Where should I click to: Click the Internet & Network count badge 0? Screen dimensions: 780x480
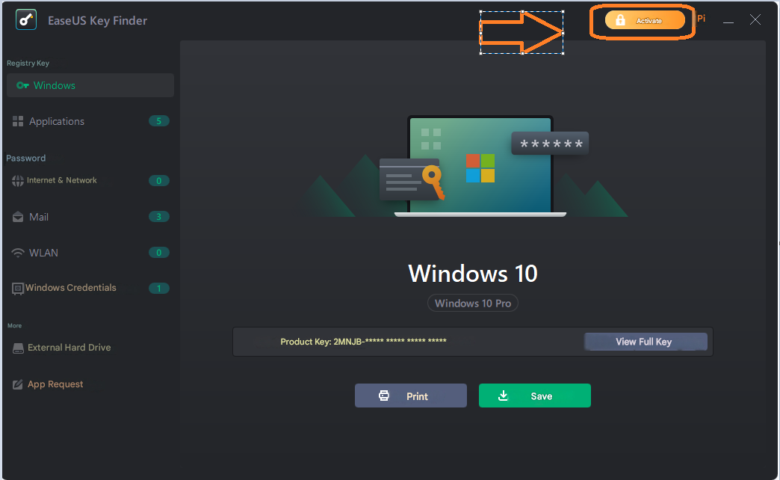(x=159, y=181)
